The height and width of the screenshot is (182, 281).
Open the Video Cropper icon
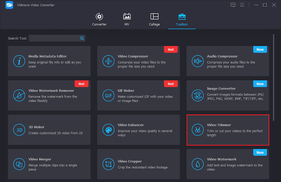pyautogui.click(x=108, y=164)
